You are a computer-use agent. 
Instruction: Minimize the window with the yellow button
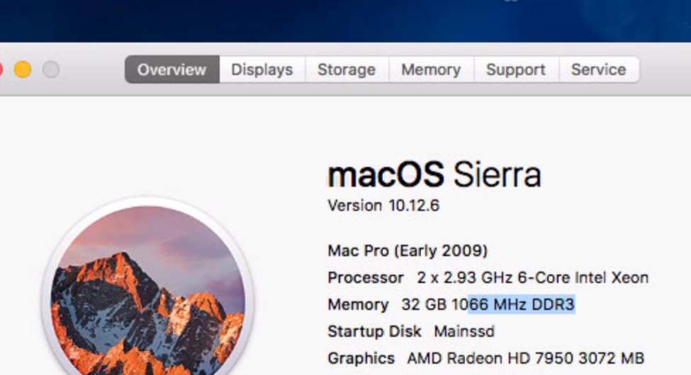pyautogui.click(x=23, y=69)
